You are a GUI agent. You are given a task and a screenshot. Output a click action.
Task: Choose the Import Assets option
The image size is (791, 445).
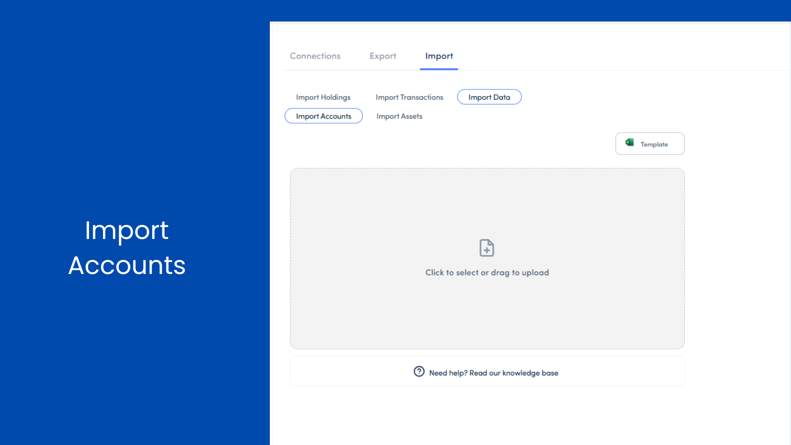399,116
